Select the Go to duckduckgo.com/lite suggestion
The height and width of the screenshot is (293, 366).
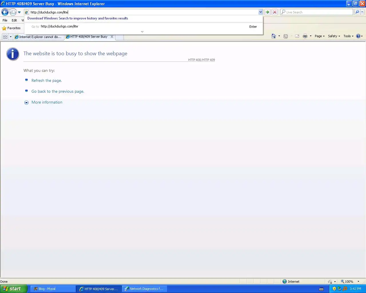click(x=144, y=27)
